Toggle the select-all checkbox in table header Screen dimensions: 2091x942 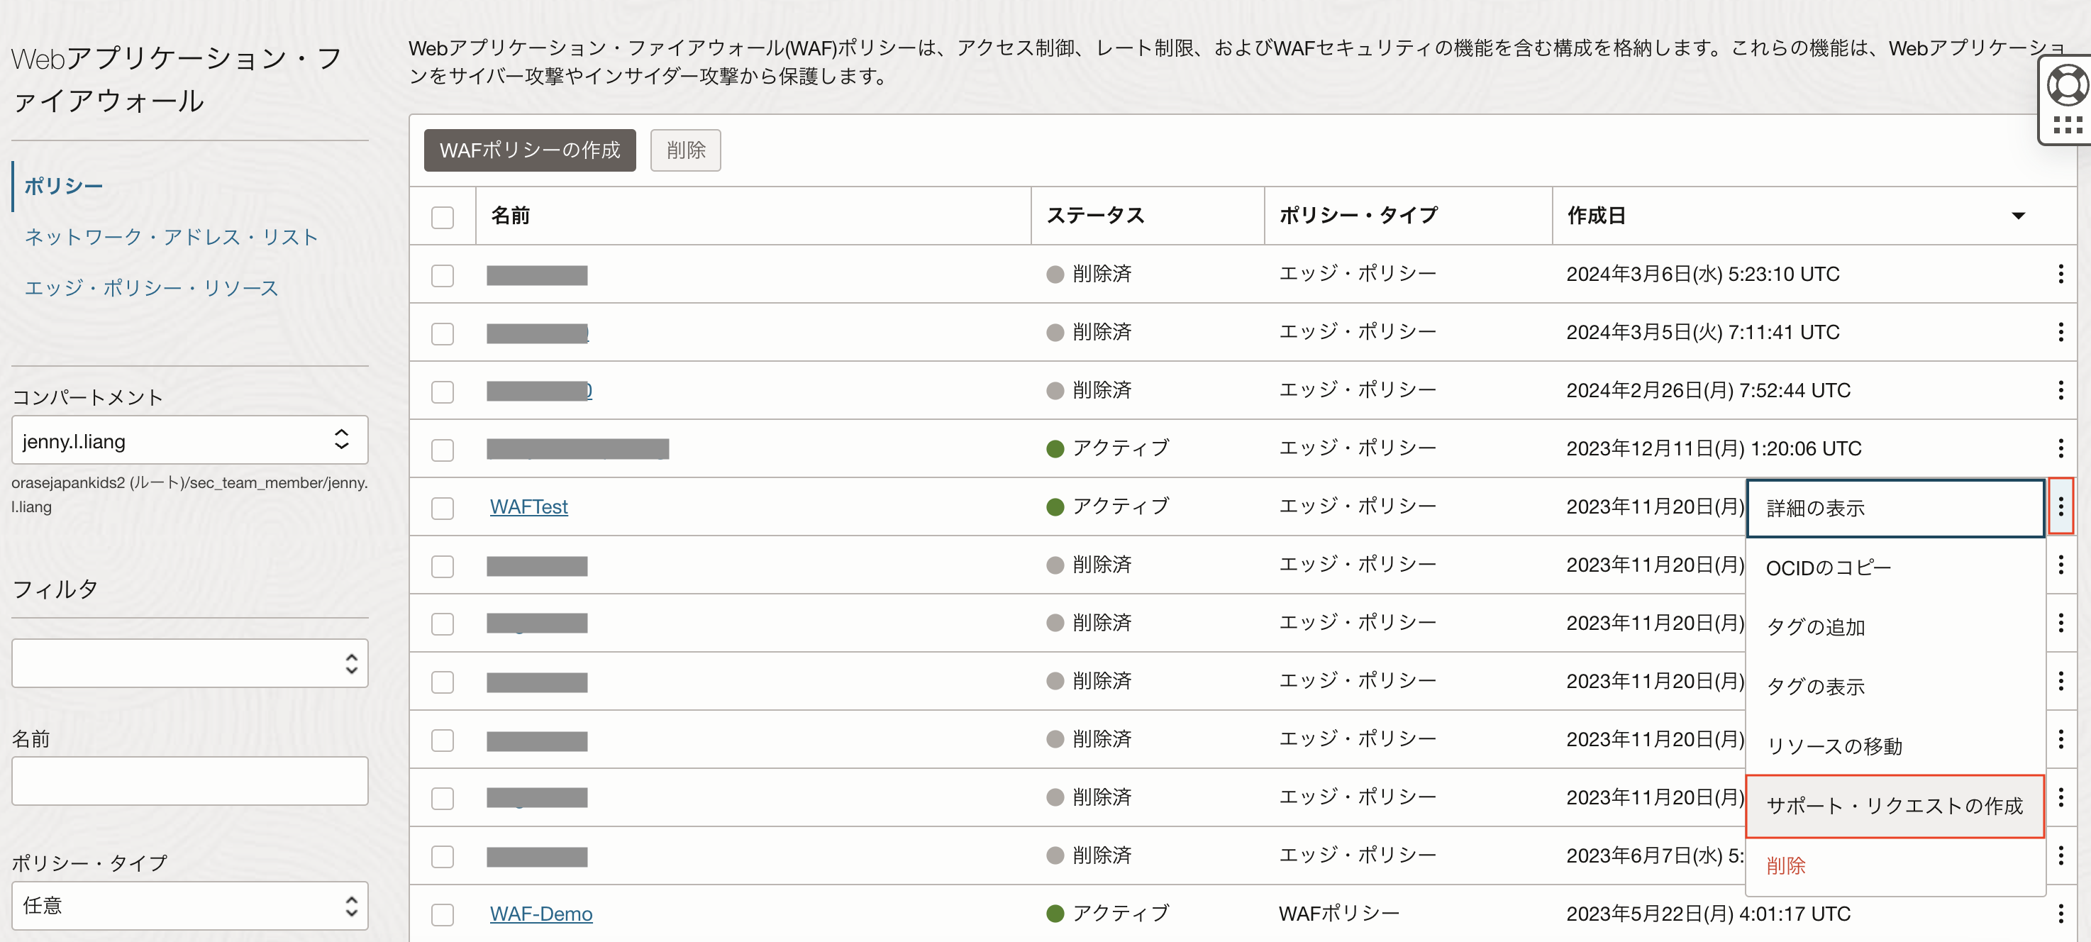point(443,217)
